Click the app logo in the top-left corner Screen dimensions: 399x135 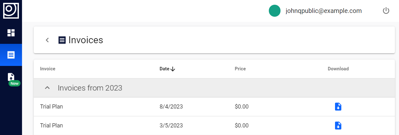[11, 10]
